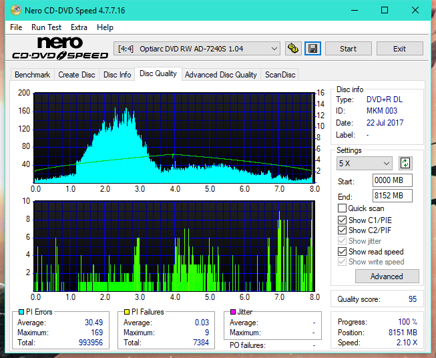Viewport: 436px width, 358px height.
Task: Switch to the Create Disc tab
Action: tap(77, 75)
